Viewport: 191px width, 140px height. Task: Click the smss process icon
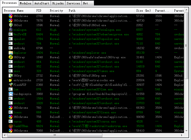coord(11,71)
